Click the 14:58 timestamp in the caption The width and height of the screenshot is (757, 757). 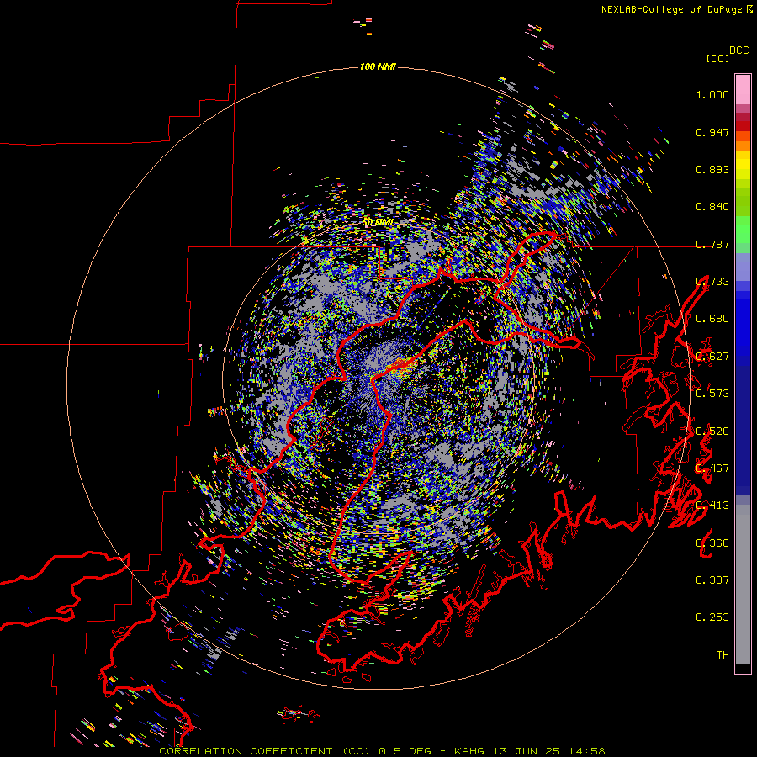[x=586, y=751]
